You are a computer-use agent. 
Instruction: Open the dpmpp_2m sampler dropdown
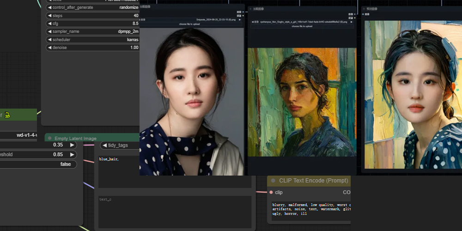[128, 31]
